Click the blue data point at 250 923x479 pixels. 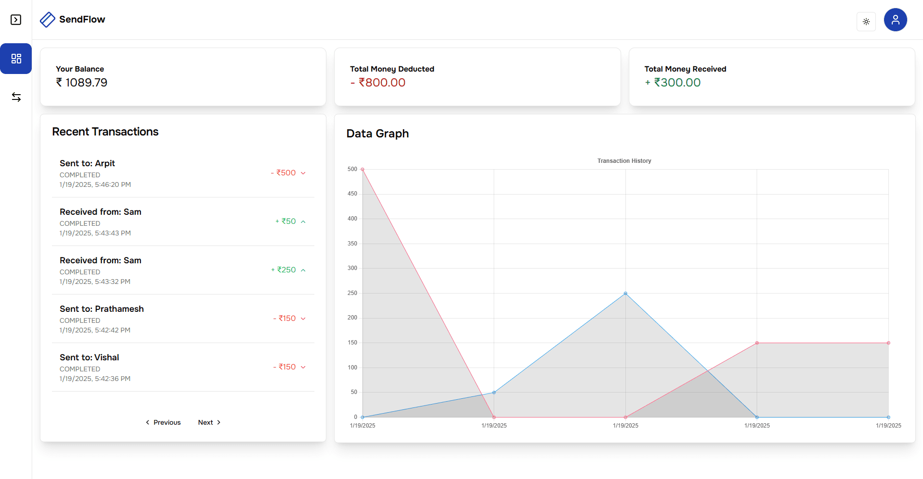(625, 294)
